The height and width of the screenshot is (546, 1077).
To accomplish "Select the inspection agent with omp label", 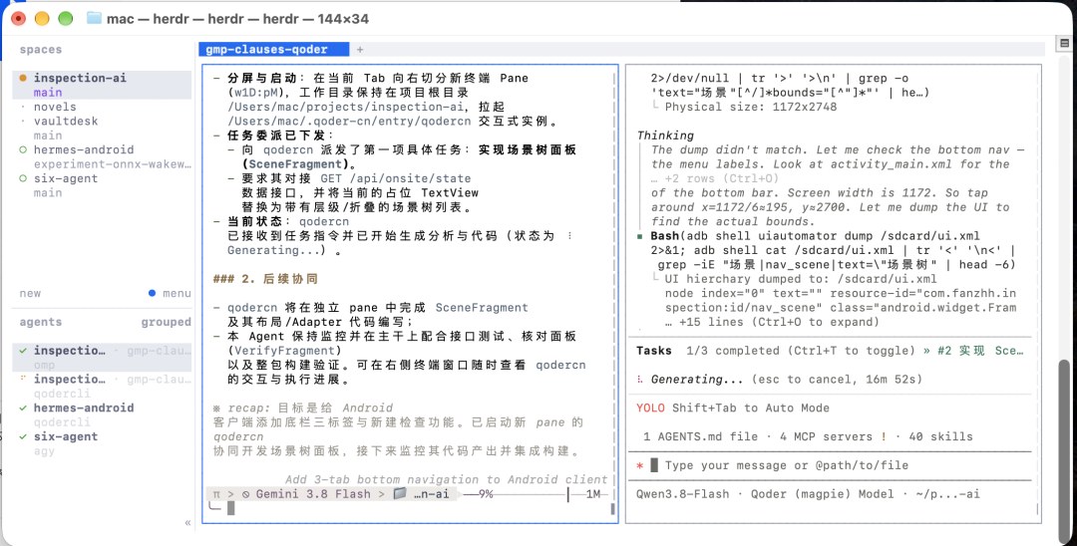I will [x=102, y=358].
